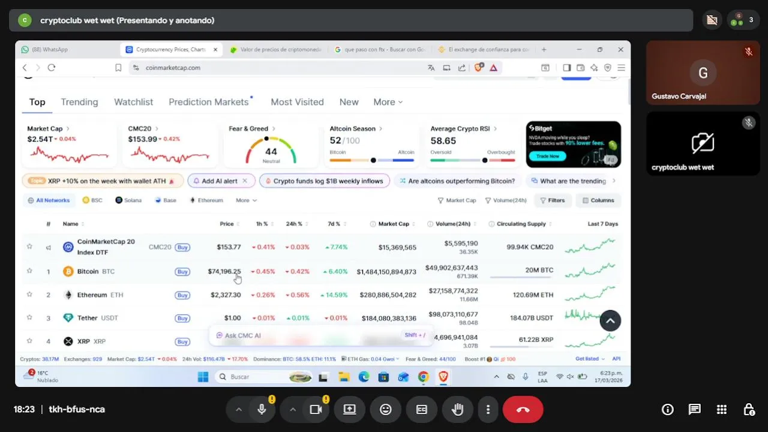Go back in the browser
Screen dimensions: 768x432
pyautogui.click(x=25, y=68)
